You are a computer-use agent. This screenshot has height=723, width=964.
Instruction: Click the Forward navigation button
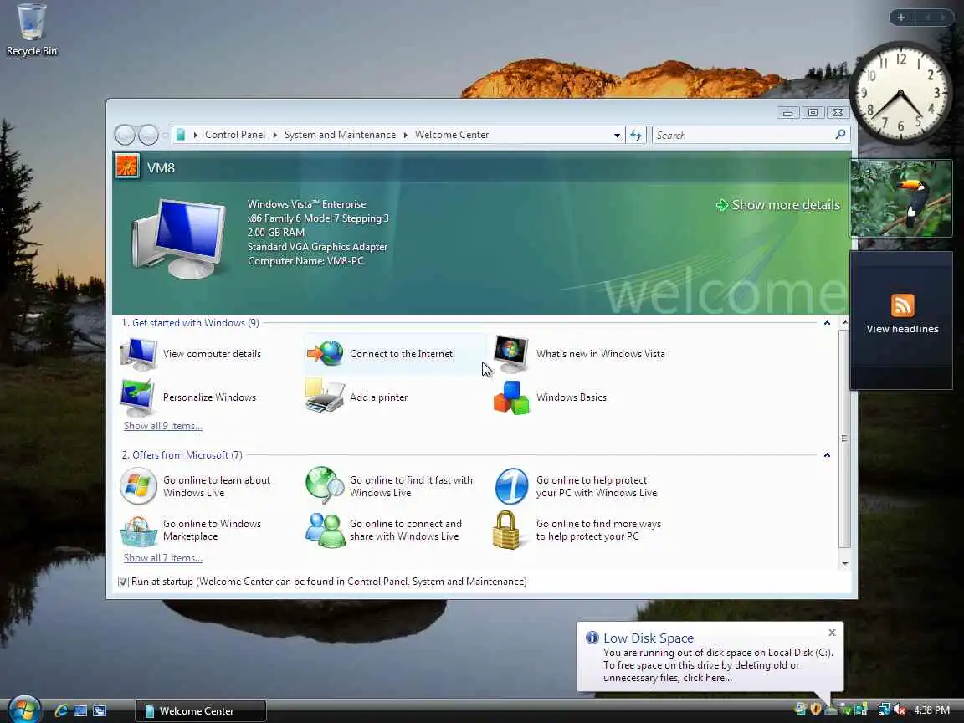(x=148, y=135)
